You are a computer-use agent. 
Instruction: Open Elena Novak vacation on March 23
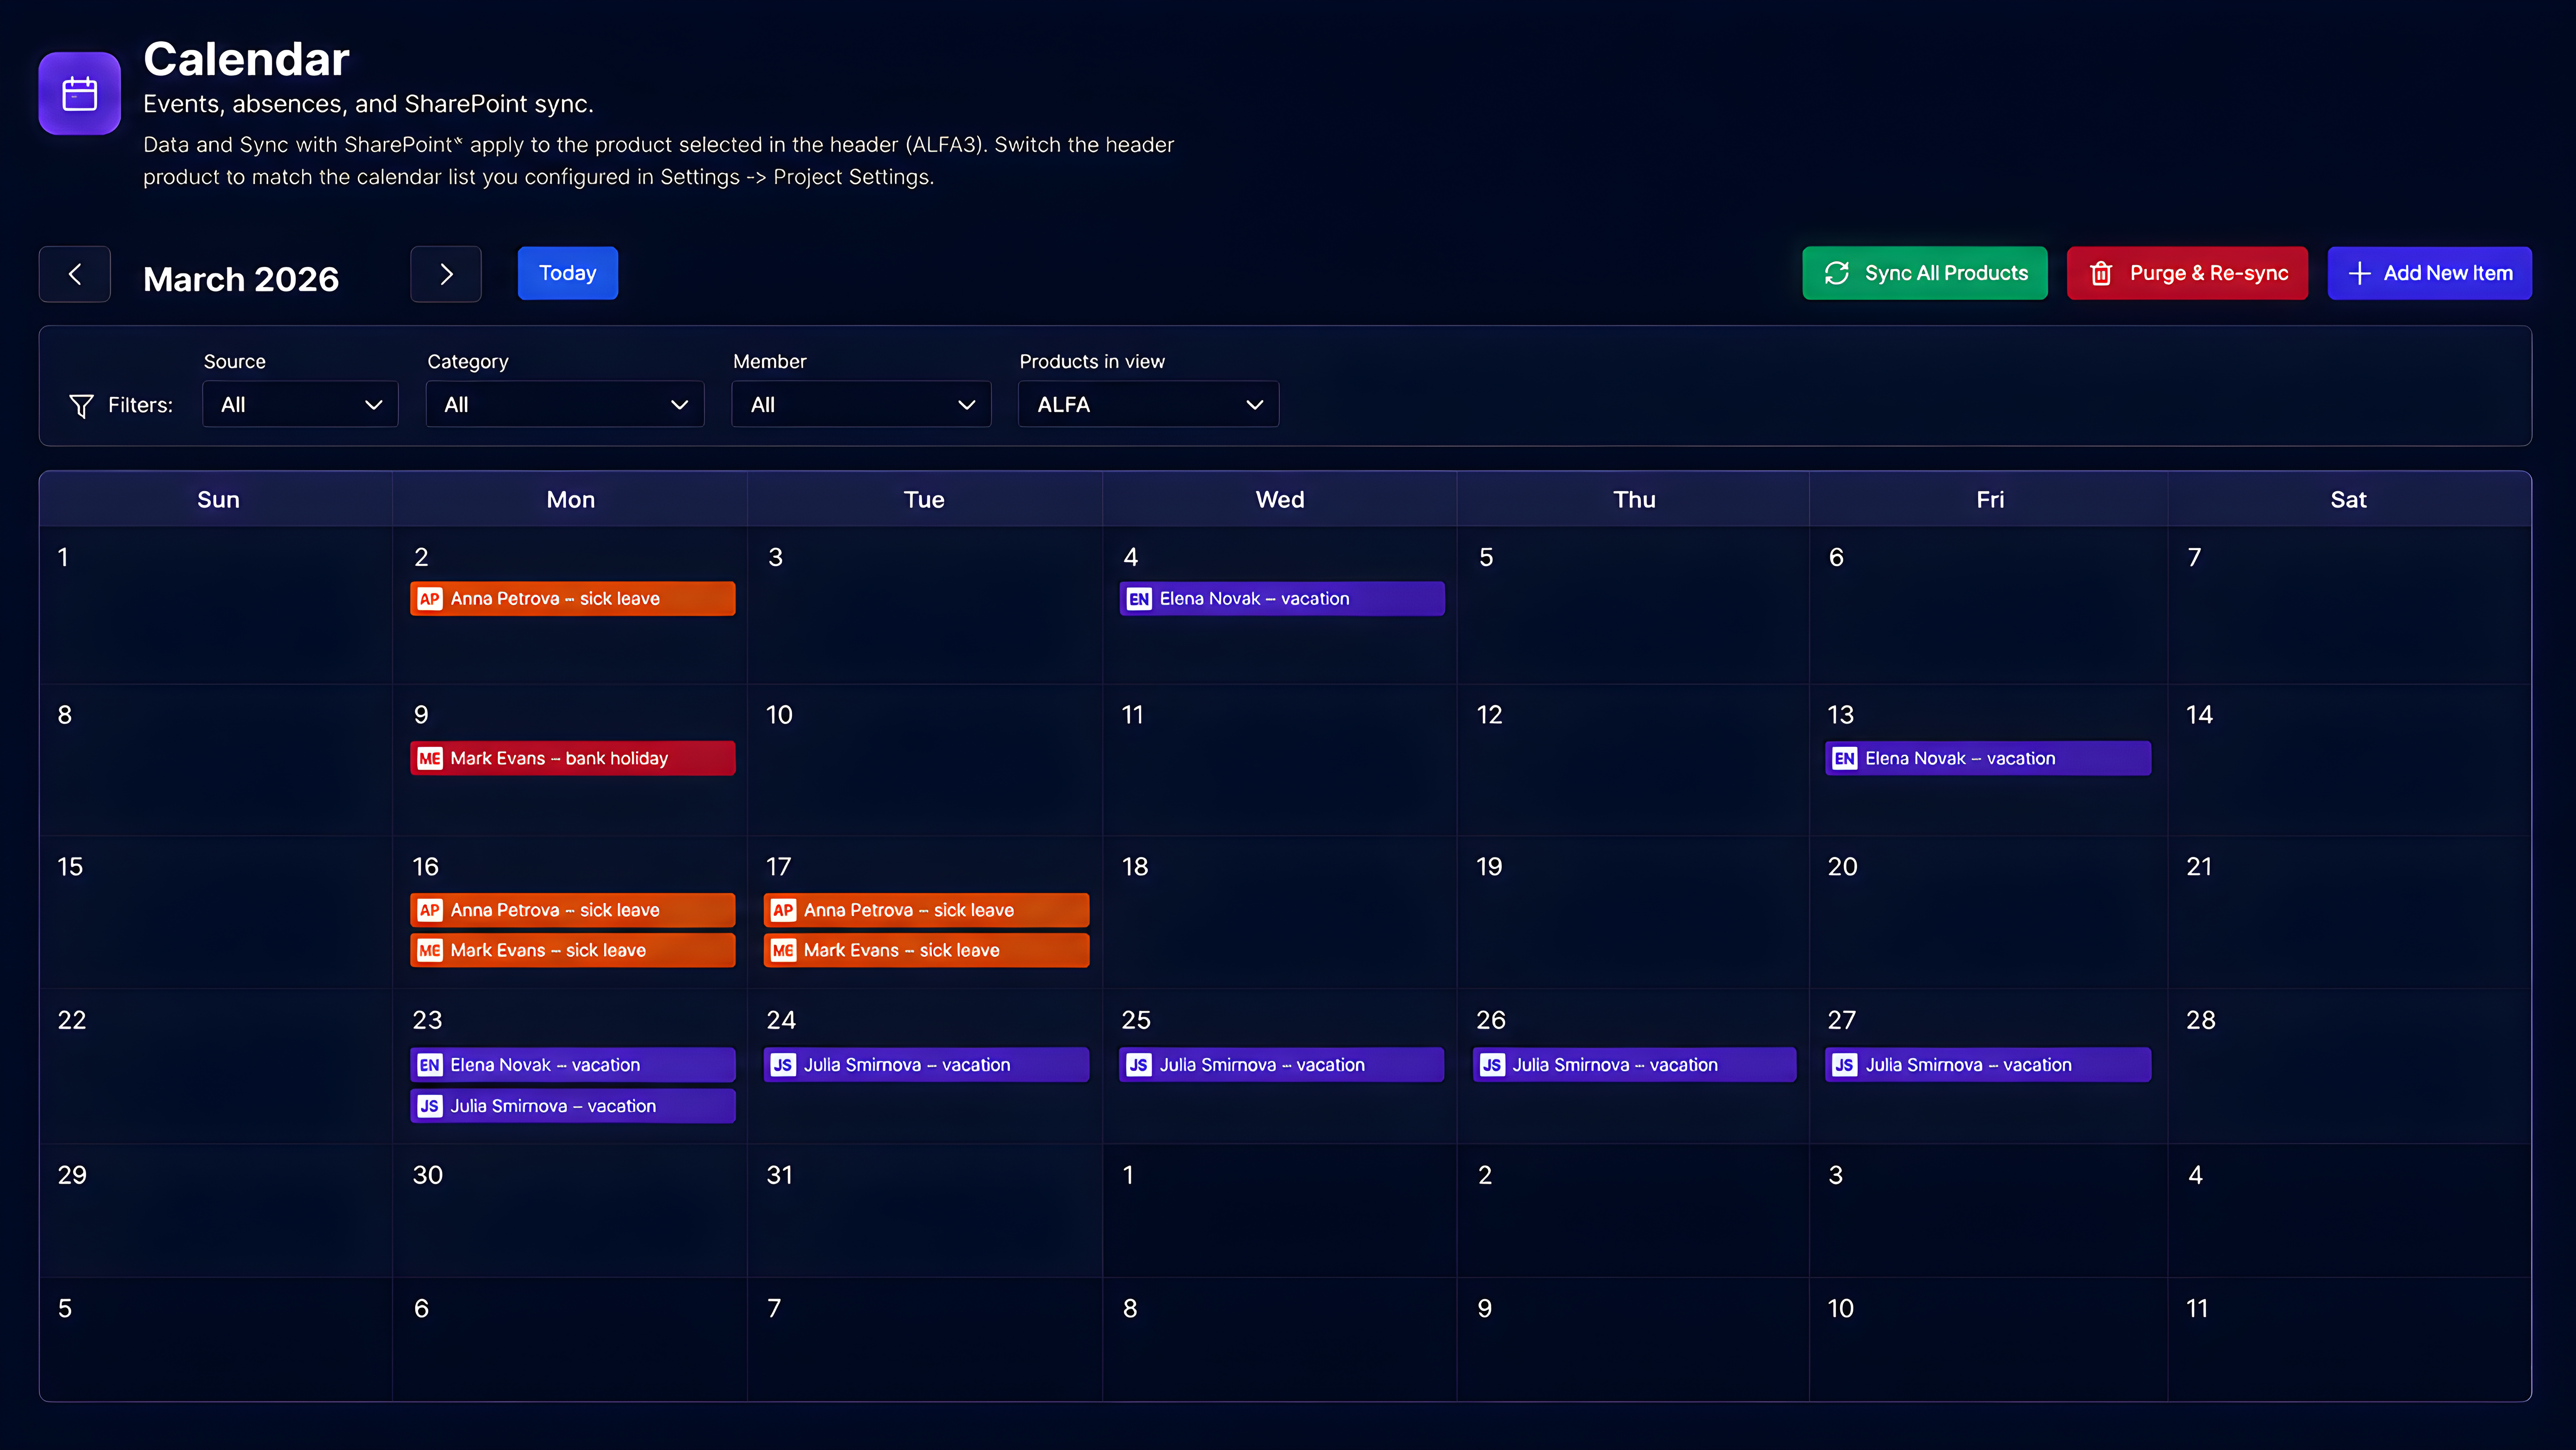[573, 1065]
